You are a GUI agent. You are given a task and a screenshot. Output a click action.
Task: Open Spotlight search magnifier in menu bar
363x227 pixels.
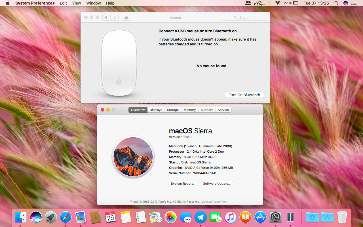[x=336, y=3]
